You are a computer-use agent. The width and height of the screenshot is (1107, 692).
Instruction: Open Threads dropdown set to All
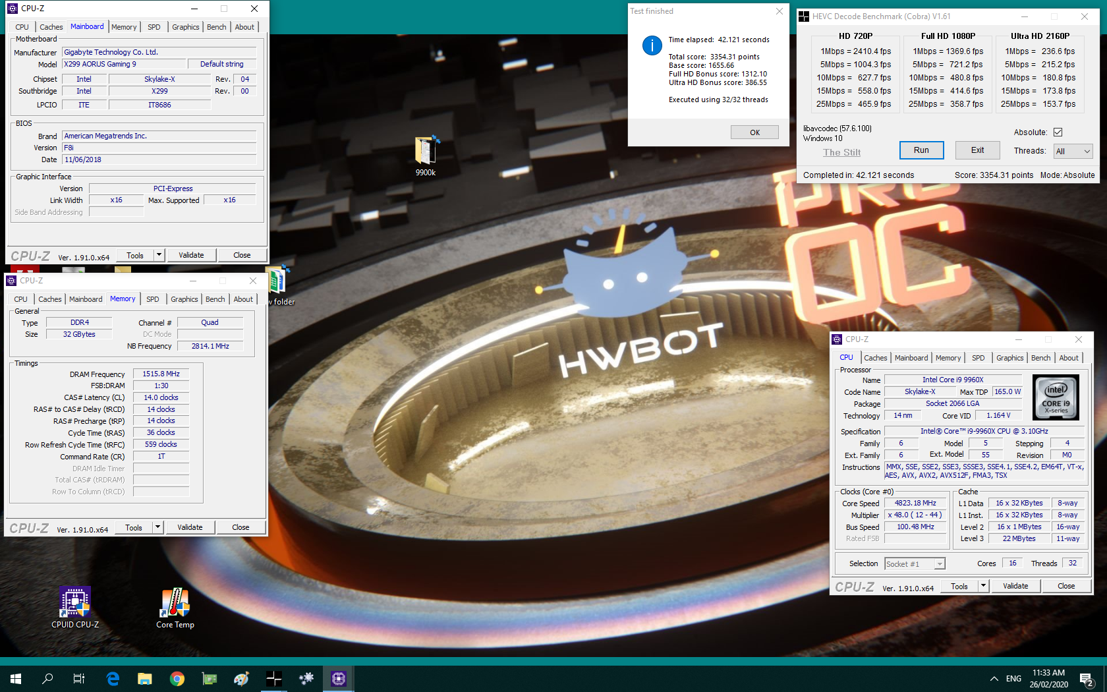(1073, 152)
